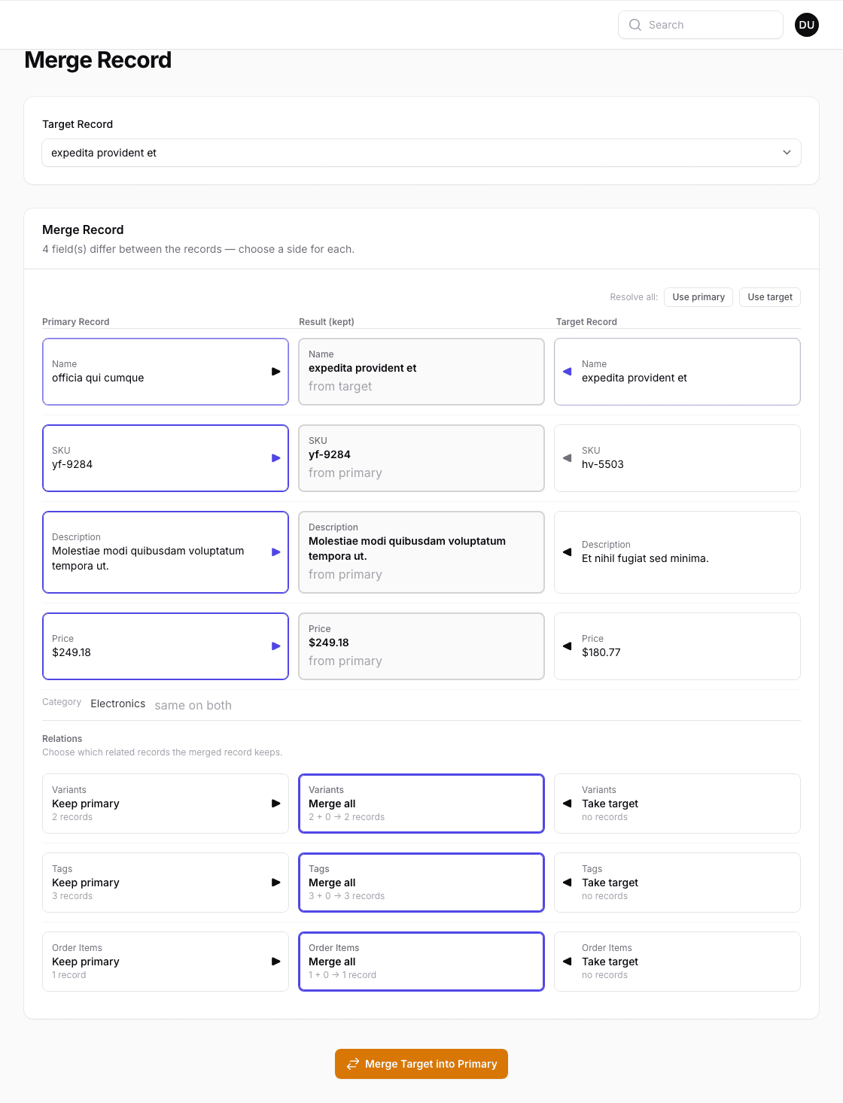The image size is (843, 1103).
Task: Open the DU user avatar menu
Action: [x=807, y=25]
